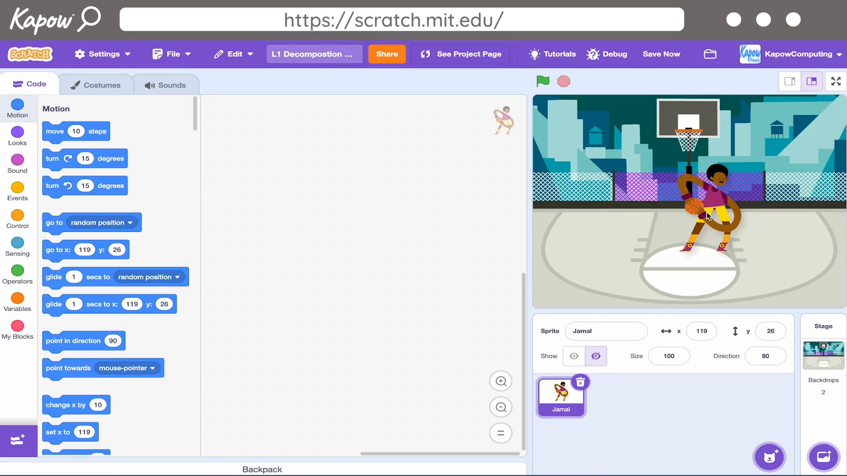The width and height of the screenshot is (847, 476).
Task: Switch to small stage layout
Action: tap(790, 81)
